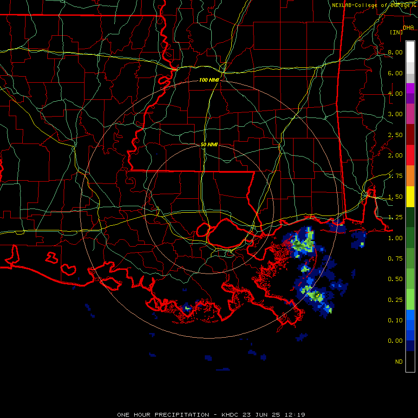Click the dark maroon legend swatch near 2.50
This screenshot has width=418, height=418.
pyautogui.click(x=410, y=135)
